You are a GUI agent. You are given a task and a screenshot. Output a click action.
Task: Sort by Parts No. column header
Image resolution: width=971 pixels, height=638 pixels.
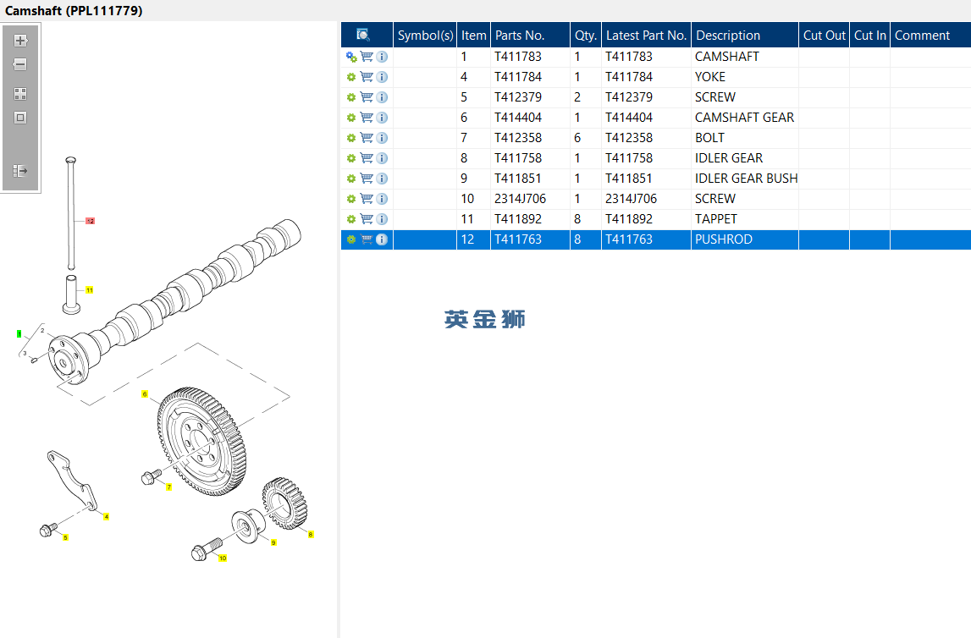tap(531, 36)
